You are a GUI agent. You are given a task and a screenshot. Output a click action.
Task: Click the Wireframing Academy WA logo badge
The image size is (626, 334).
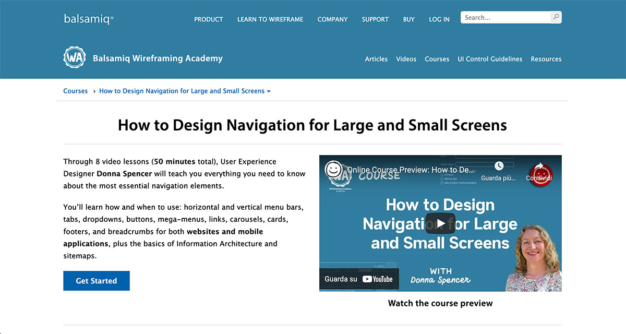(74, 58)
